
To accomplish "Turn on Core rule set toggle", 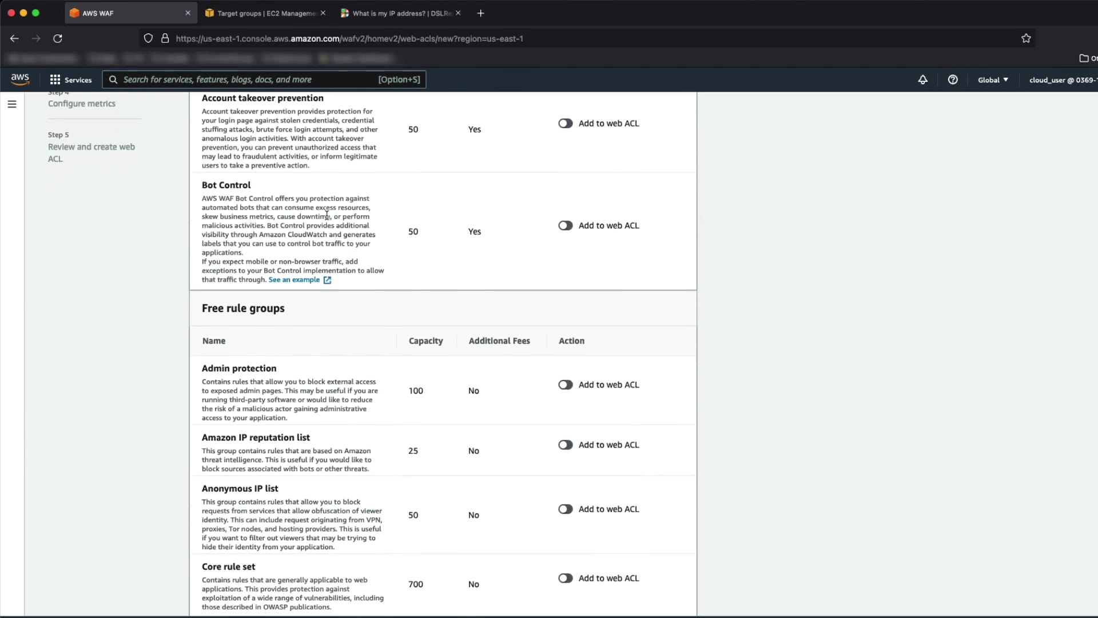I will click(x=565, y=578).
